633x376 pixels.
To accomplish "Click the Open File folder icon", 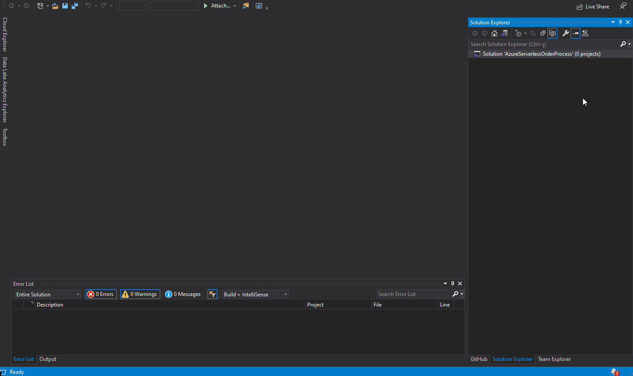I will [55, 6].
